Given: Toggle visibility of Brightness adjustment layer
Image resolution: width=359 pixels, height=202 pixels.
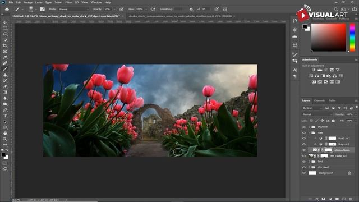Looking at the screenshot, I should point(304,144).
